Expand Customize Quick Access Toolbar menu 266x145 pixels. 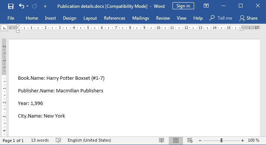(45, 6)
